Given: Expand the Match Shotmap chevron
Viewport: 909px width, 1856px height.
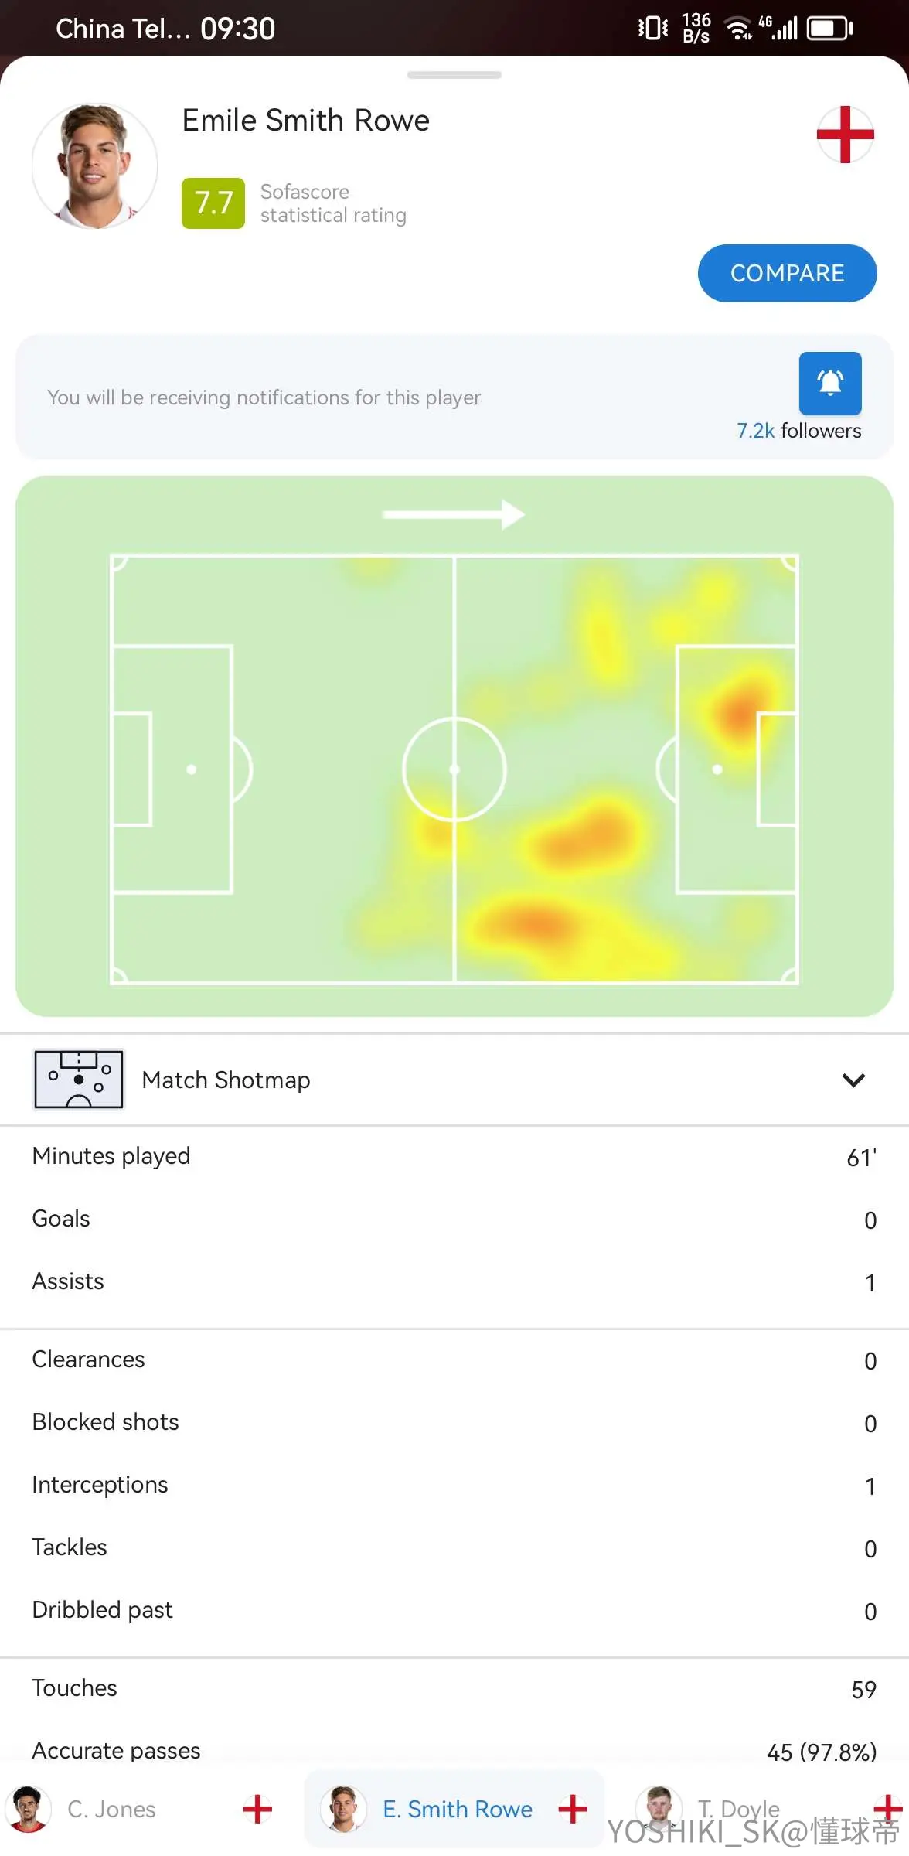Looking at the screenshot, I should (x=853, y=1080).
